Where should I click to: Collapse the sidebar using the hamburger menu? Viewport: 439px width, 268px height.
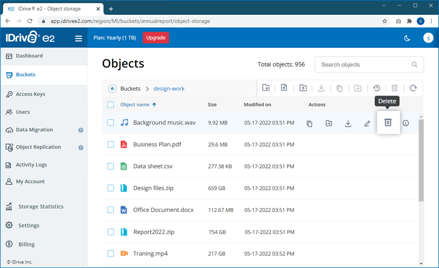tap(78, 38)
